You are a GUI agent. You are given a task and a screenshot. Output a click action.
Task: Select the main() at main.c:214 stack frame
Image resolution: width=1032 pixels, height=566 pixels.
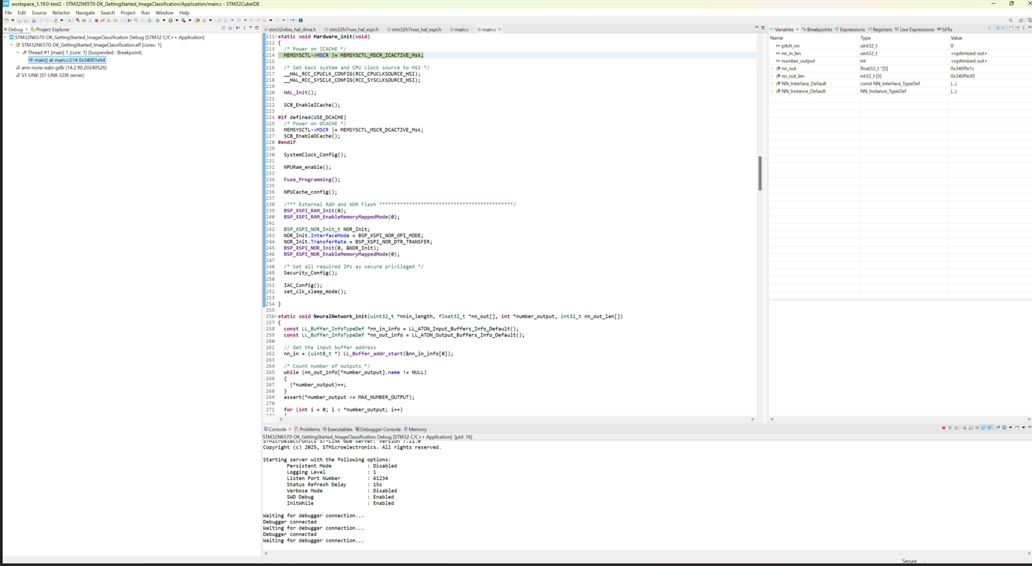pos(68,60)
